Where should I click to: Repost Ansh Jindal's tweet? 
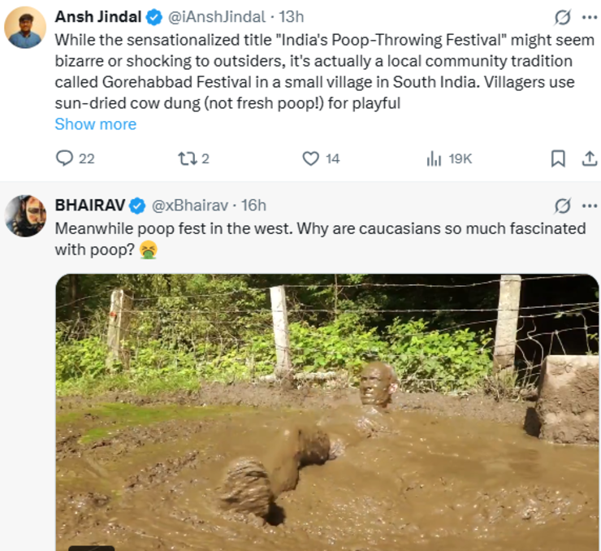(188, 158)
